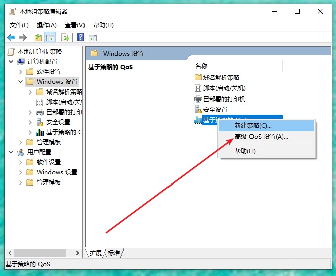Collapse the 计算机配置 tree node
The width and height of the screenshot is (336, 276).
click(11, 61)
